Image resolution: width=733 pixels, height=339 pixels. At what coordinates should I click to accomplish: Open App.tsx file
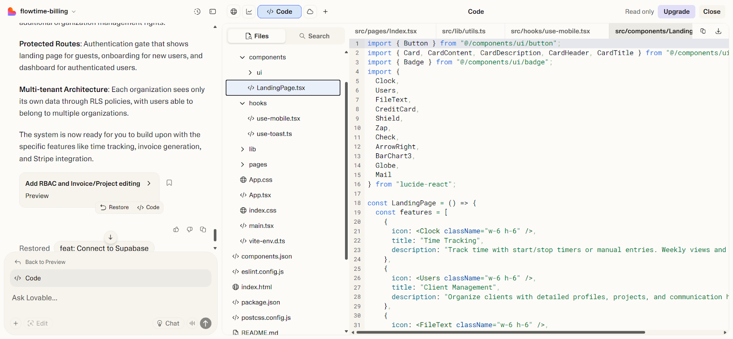pyautogui.click(x=283, y=195)
